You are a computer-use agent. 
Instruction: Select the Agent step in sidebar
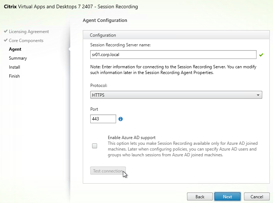pyautogui.click(x=15, y=49)
